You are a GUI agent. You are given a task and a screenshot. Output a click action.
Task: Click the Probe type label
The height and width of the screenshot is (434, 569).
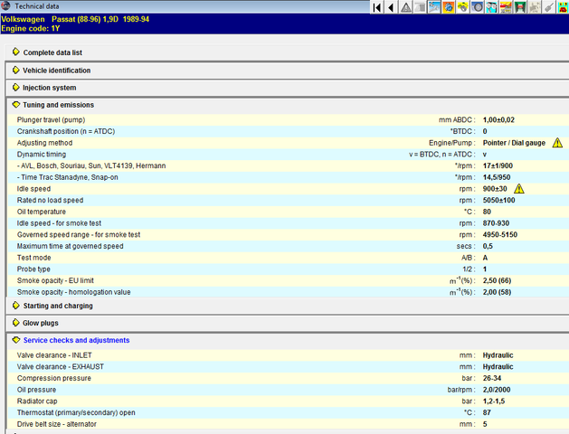point(33,269)
